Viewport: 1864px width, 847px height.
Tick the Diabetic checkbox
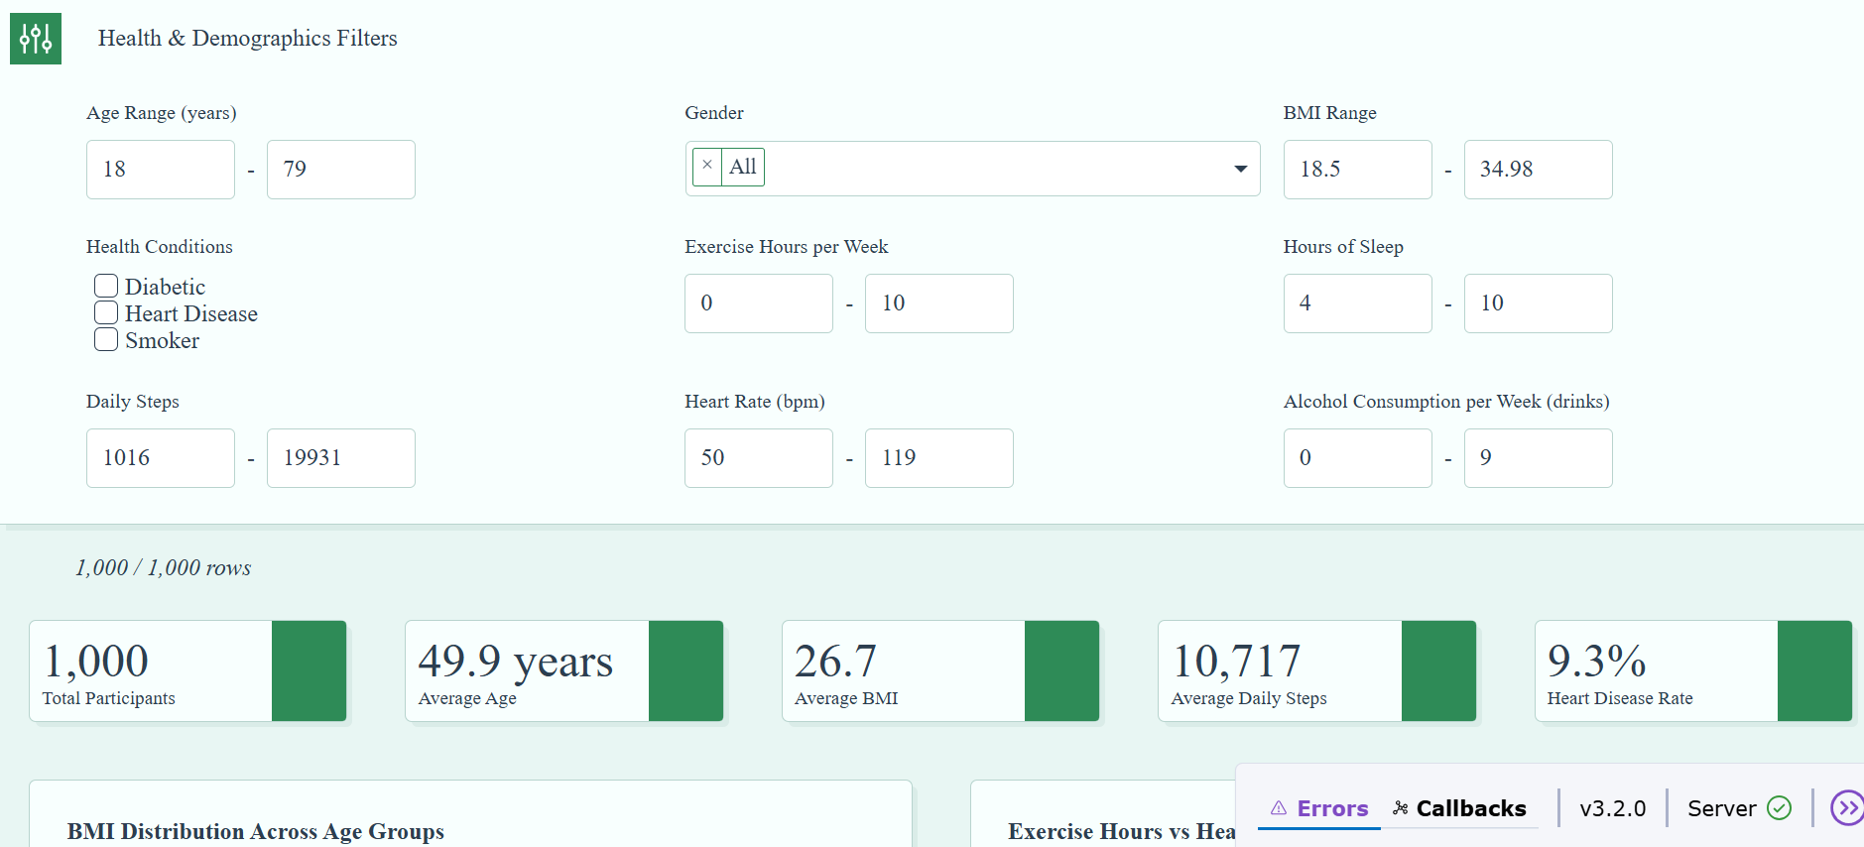click(106, 287)
